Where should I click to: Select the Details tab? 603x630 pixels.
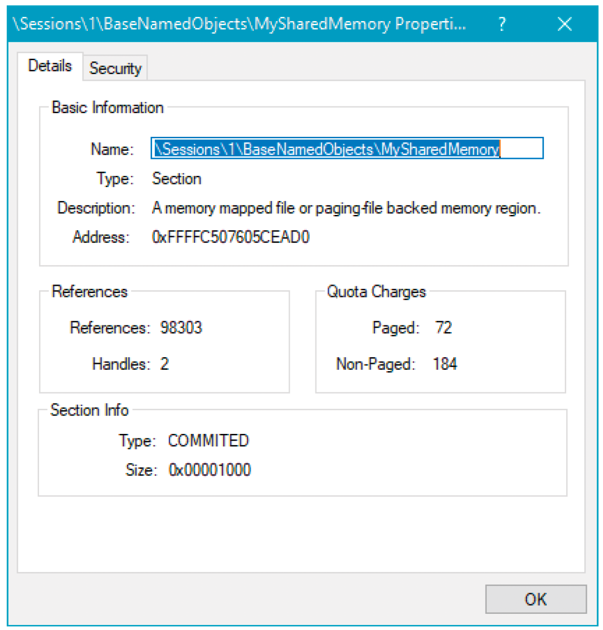pos(50,66)
